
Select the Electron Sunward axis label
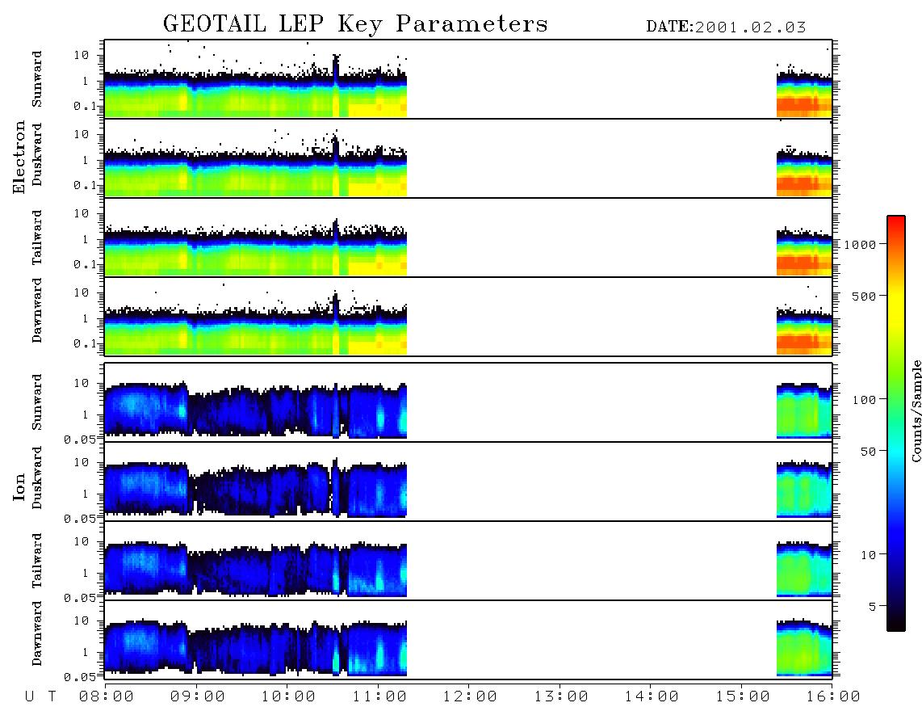point(37,79)
